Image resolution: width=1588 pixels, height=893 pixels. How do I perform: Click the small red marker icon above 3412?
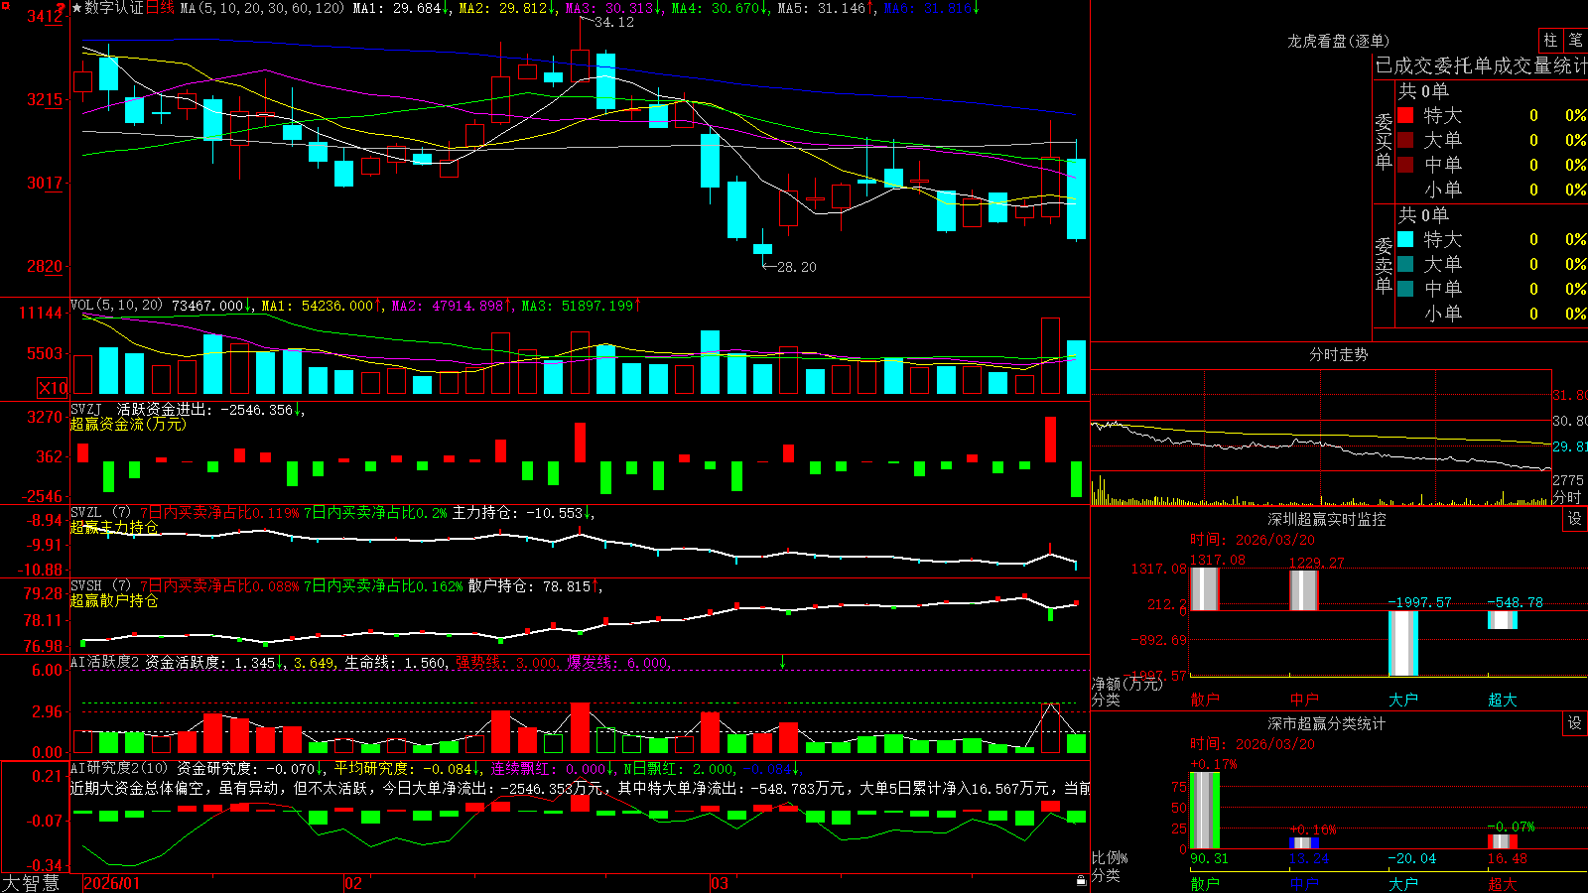tap(61, 9)
